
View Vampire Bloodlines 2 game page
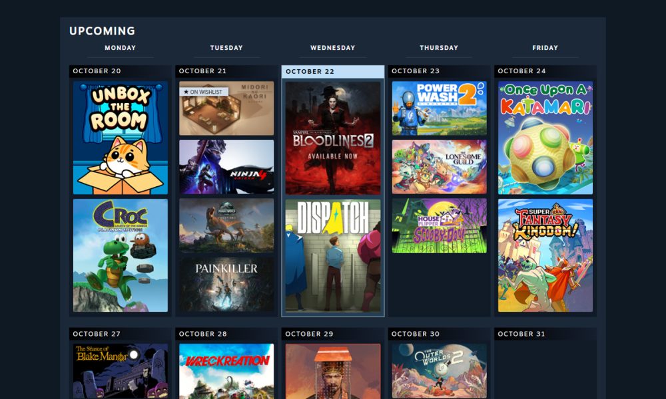click(x=333, y=138)
